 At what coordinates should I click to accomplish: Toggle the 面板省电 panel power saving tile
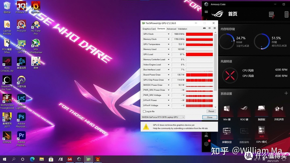click(x=244, y=135)
